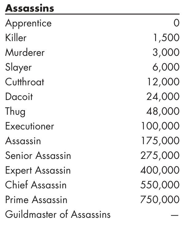The image size is (184, 227).
Task: Click the 750,000 experience value
Action: click(160, 200)
